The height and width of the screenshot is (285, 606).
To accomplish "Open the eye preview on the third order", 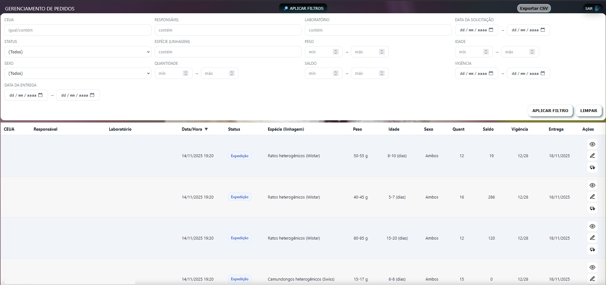I will click(x=592, y=226).
